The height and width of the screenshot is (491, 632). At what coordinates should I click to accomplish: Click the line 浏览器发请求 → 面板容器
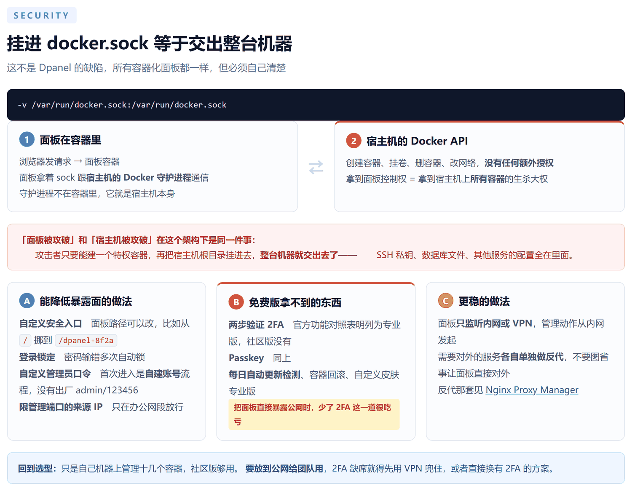[70, 162]
